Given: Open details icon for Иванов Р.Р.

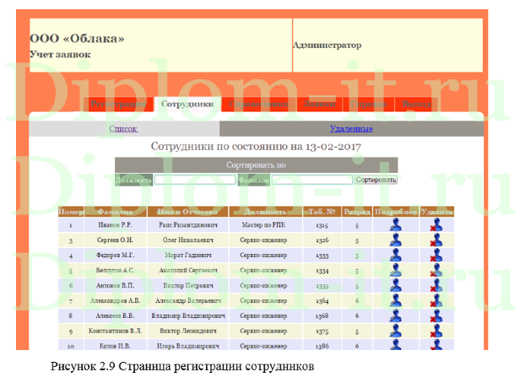Looking at the screenshot, I should coord(395,226).
